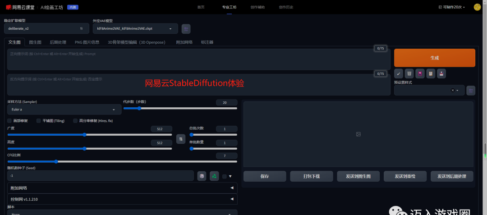
Task: Click the 宽度 width slider
Action: pyautogui.click(x=89, y=135)
